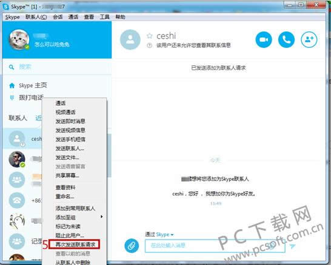Click the message input field
This screenshot has width=331, height=265.
tap(215, 246)
